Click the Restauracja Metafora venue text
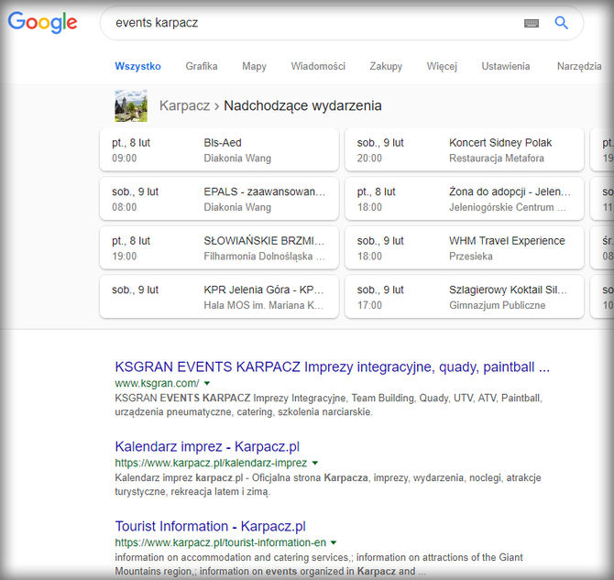Viewport: 614px width, 580px height. pos(497,159)
